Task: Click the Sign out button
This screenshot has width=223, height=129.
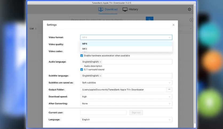Action: click(136, 112)
